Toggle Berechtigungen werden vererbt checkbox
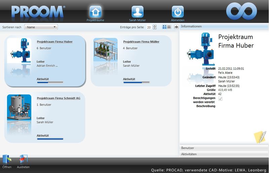Image resolution: width=269 pixels, height=173 pixels. pyautogui.click(x=221, y=99)
